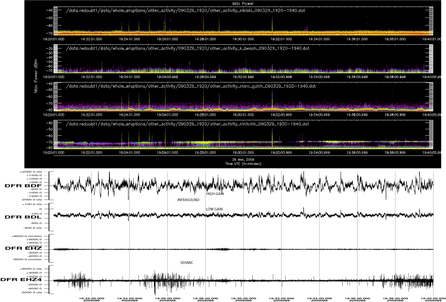
Task: Click the "+8000.0 nm/sec" tick on DFR EHZ axis
Action: (x=27, y=236)
